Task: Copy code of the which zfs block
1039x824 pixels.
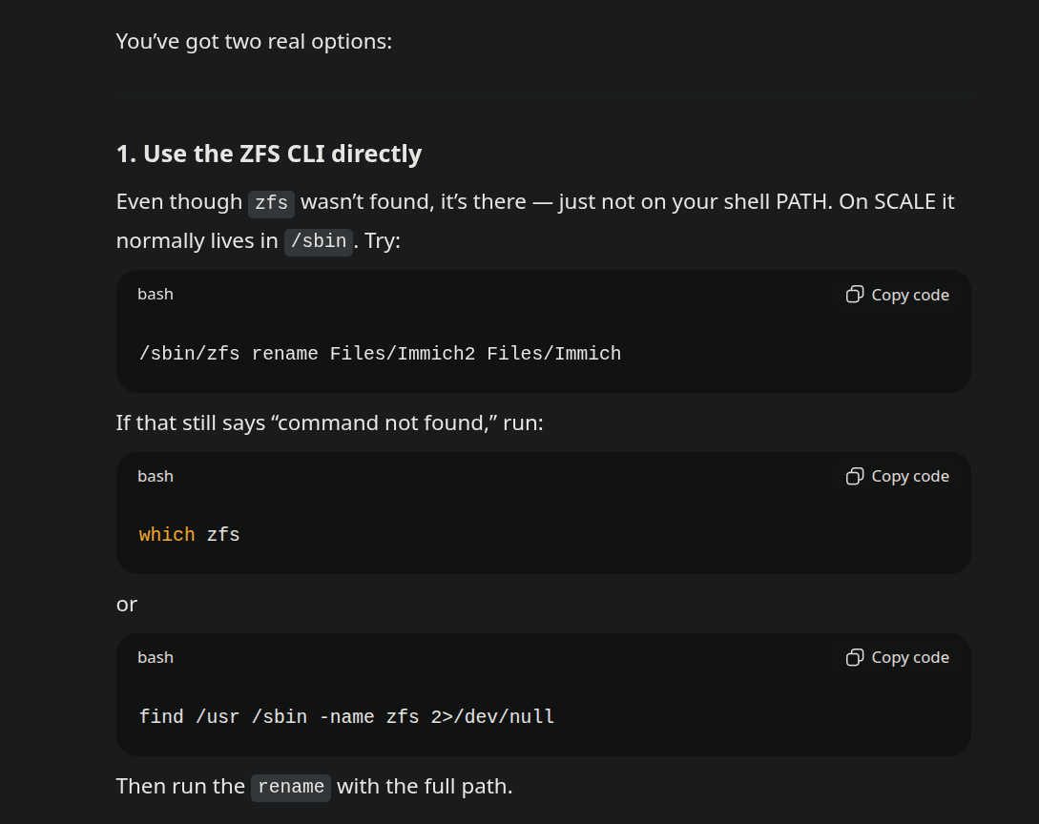Action: click(x=898, y=476)
